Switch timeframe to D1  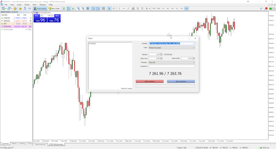177,8
